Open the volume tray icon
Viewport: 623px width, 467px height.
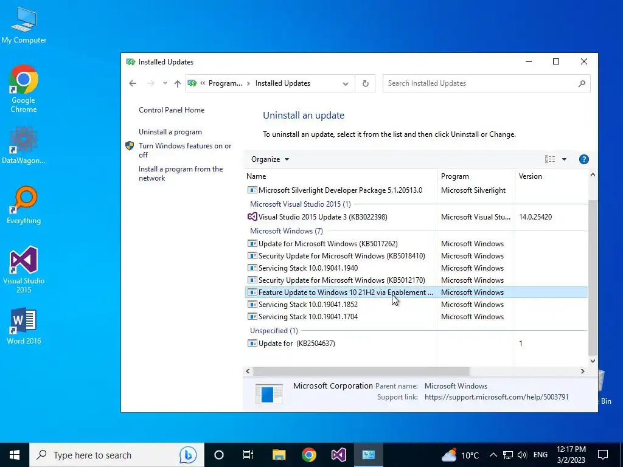[522, 455]
